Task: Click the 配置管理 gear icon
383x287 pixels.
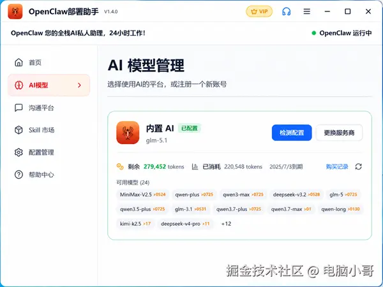Action: (19, 152)
